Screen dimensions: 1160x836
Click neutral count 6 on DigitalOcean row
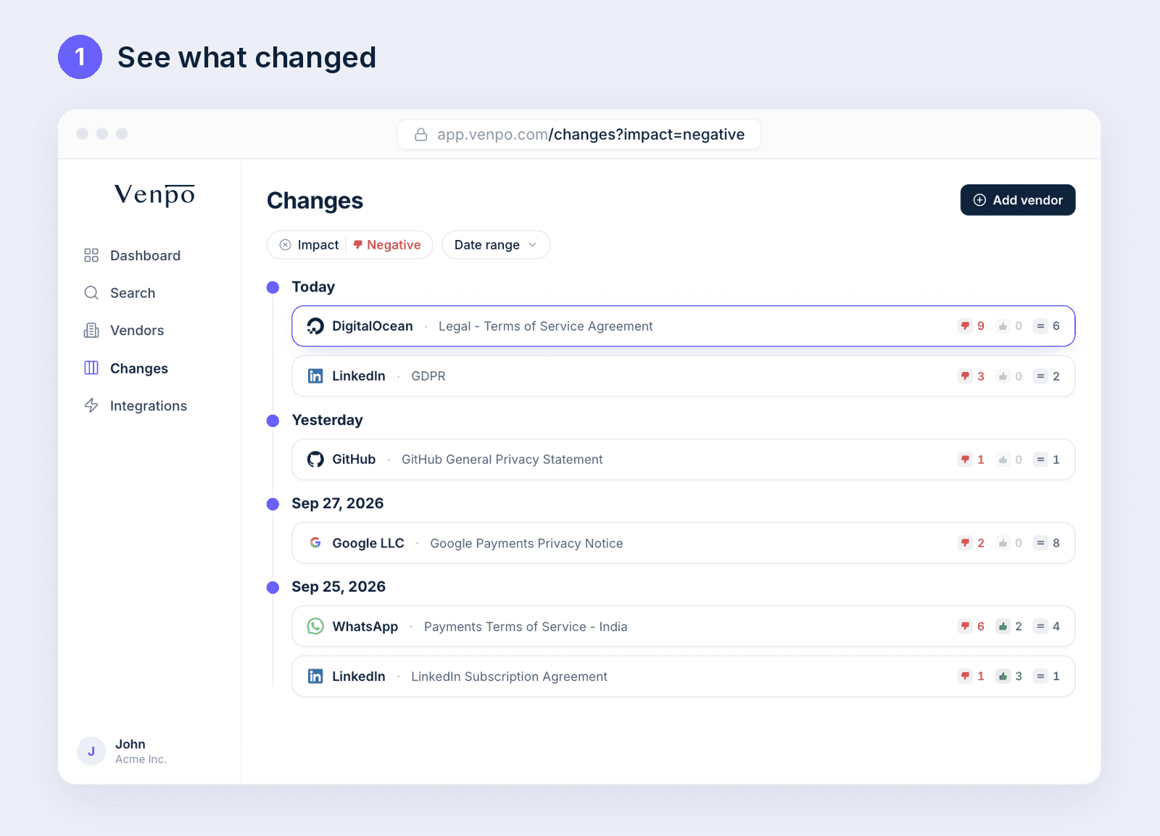click(x=1048, y=326)
